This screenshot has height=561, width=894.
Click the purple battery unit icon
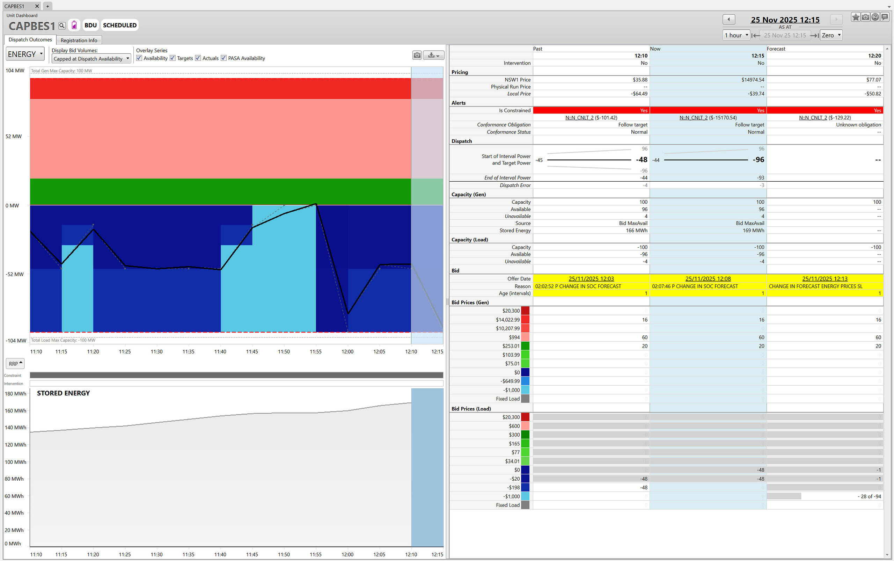74,25
